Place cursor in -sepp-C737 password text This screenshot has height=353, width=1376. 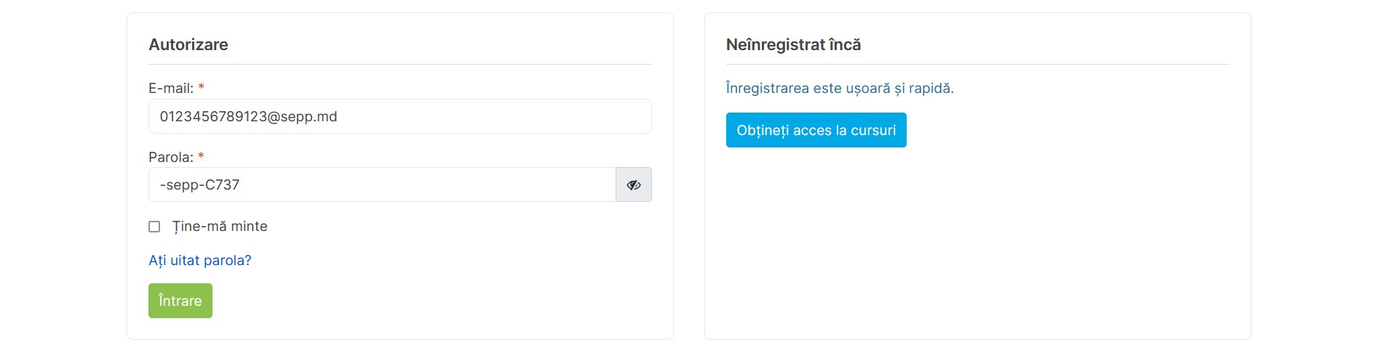pos(199,184)
